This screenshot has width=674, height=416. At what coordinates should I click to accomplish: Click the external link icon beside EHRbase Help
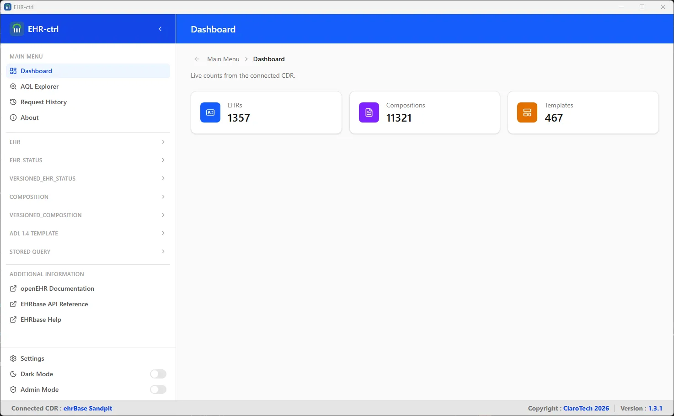(x=13, y=320)
